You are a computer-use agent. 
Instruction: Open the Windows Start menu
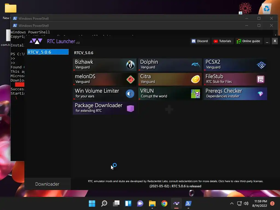pos(92,203)
